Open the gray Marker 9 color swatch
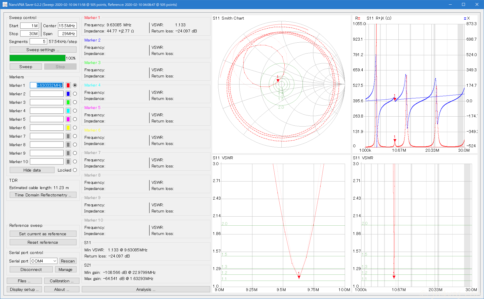The image size is (484, 299). click(x=68, y=153)
